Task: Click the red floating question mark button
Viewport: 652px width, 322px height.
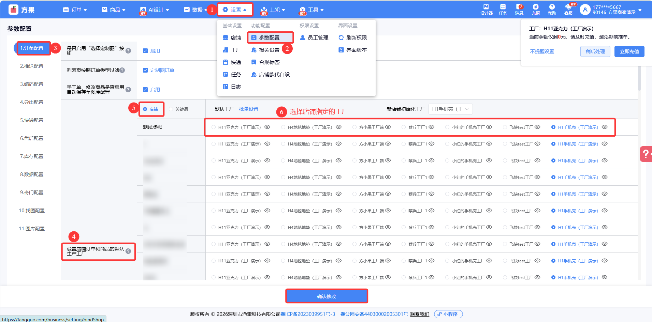Action: tap(646, 154)
